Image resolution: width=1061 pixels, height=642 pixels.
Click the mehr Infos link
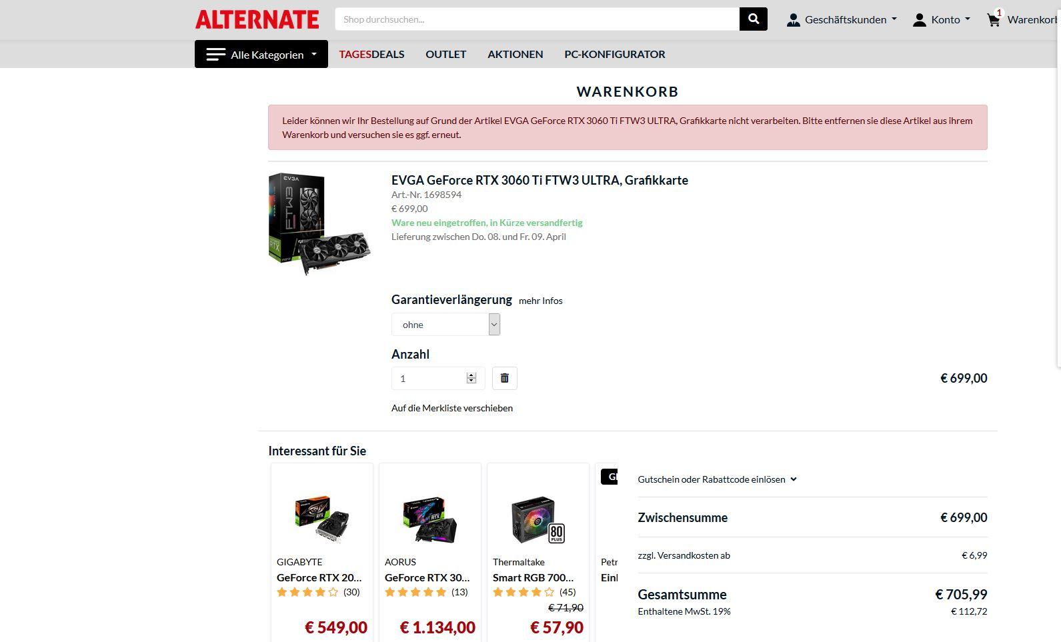pyautogui.click(x=541, y=301)
